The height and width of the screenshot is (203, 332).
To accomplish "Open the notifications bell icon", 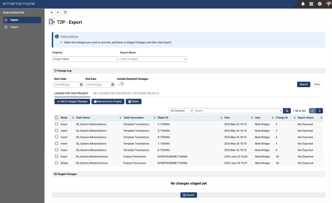I will (303, 4).
